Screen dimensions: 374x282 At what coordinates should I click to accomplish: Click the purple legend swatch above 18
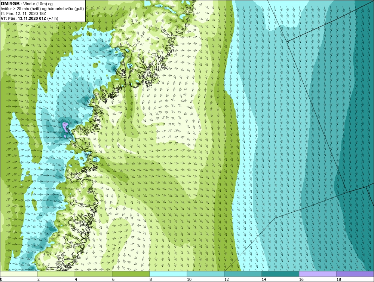coord(355,274)
